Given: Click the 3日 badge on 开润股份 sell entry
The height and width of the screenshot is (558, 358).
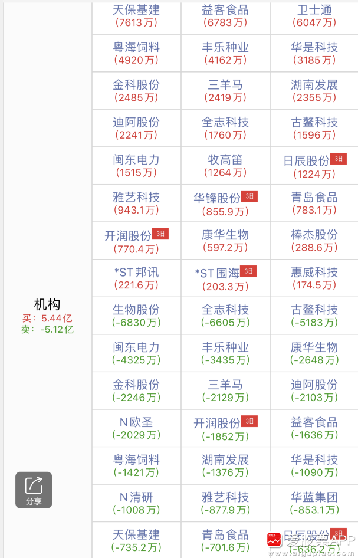Looking at the screenshot, I should pyautogui.click(x=249, y=421).
